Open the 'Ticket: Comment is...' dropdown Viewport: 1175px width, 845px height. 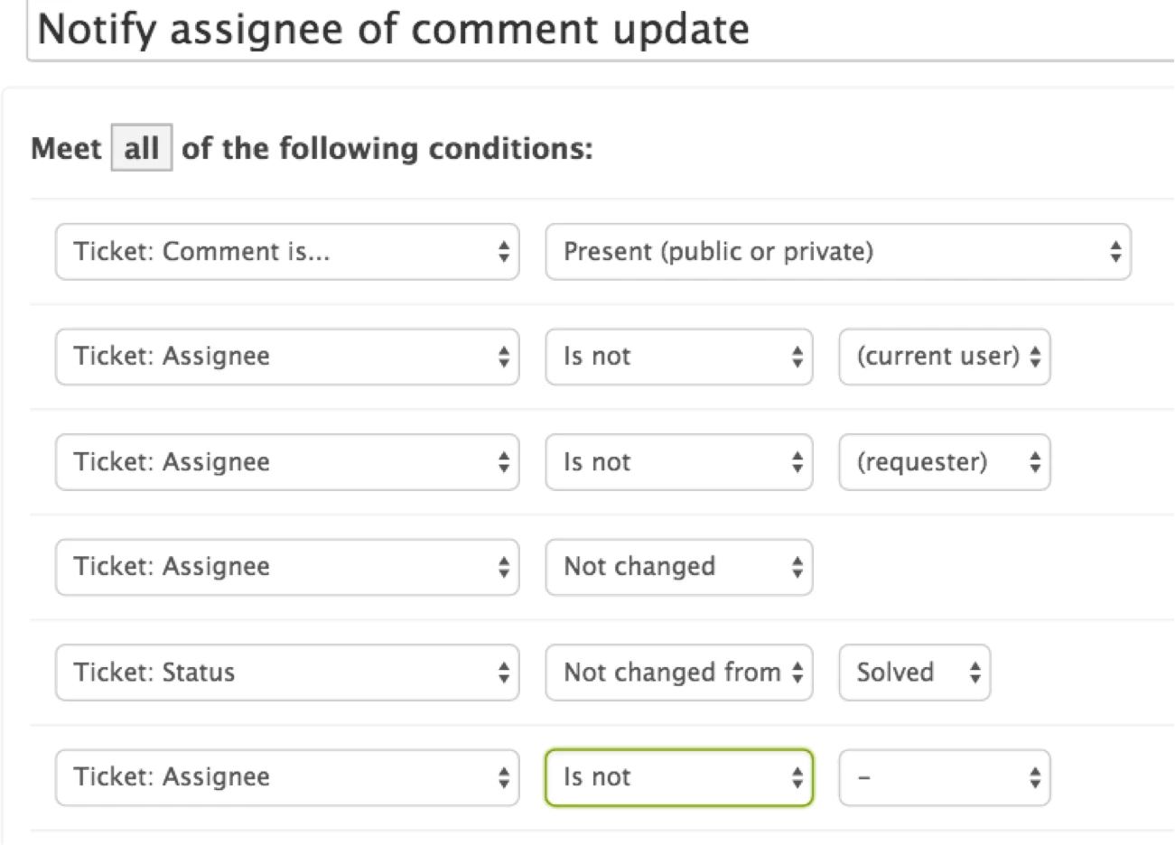(x=287, y=252)
